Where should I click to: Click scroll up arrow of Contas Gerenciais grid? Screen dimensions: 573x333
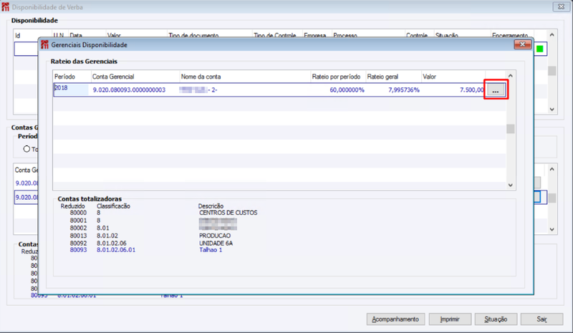[x=552, y=169]
